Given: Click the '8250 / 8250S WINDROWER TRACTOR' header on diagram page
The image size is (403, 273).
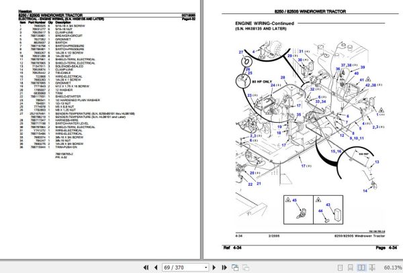Looking at the screenshot, I should (310, 11).
